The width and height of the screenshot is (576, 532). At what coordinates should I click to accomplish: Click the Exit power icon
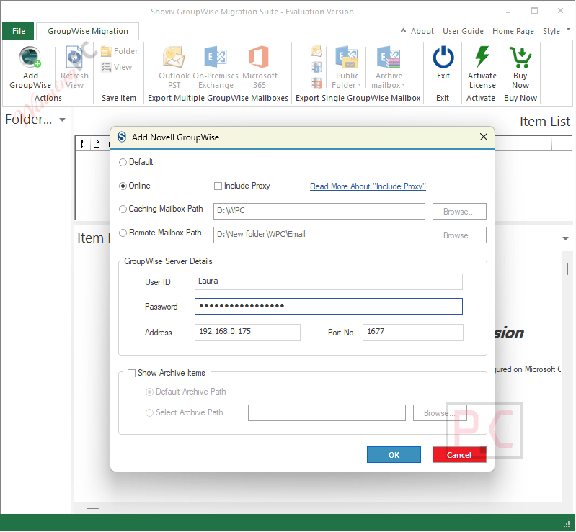(x=443, y=57)
